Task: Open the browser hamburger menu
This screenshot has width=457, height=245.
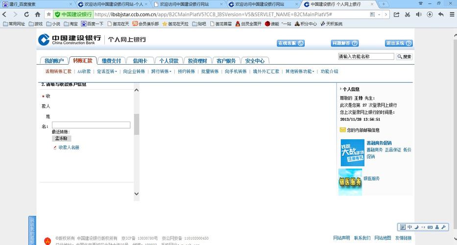Action: 452,14
